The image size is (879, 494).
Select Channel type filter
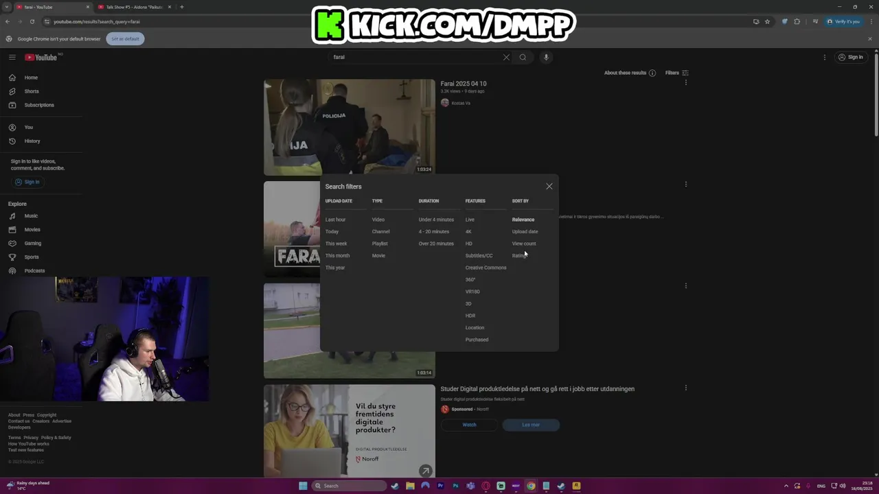click(x=381, y=232)
